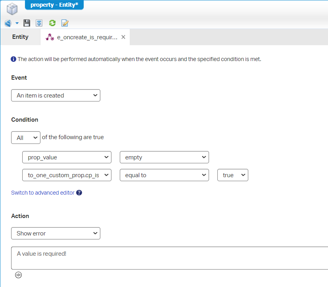Click the Publish upload arrow icon
328x287 pixels.
[x=39, y=23]
